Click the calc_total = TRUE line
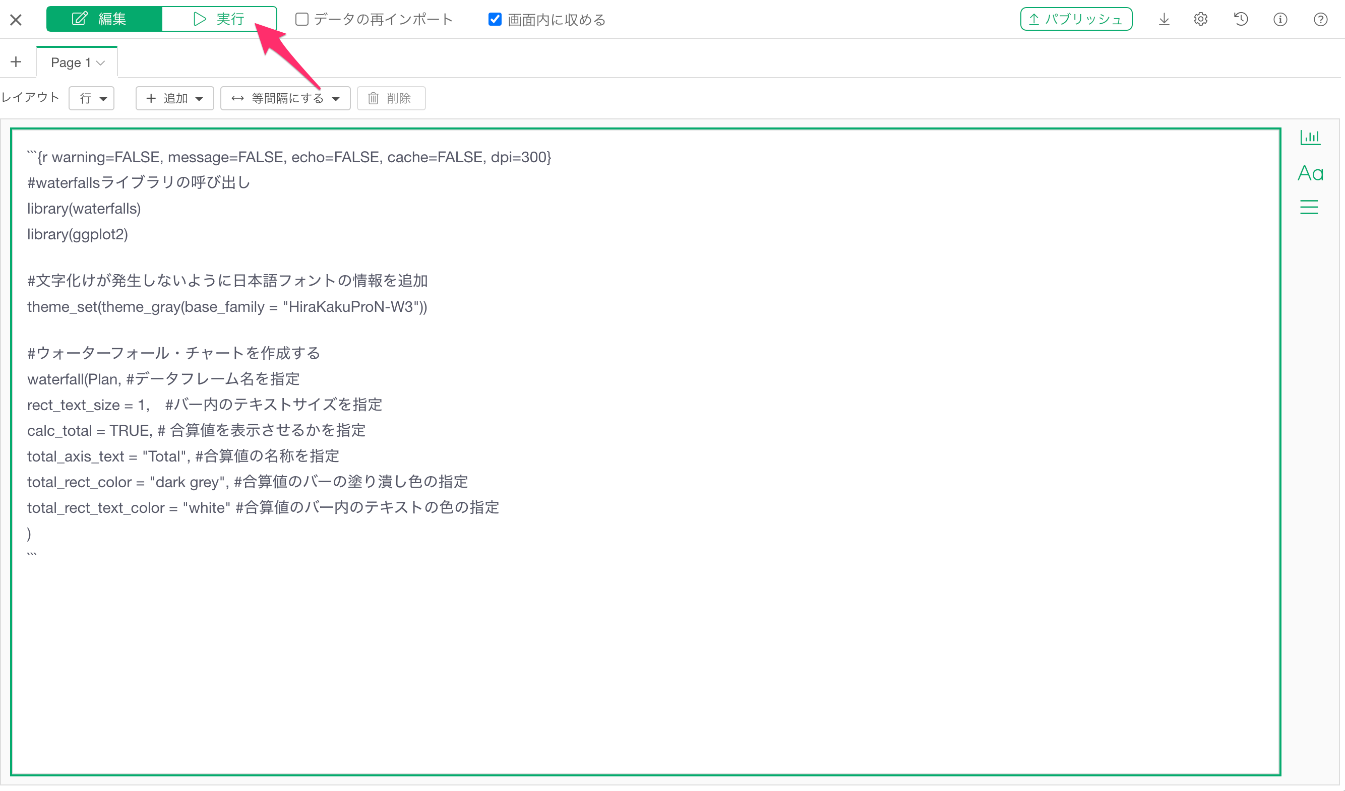 [x=197, y=430]
